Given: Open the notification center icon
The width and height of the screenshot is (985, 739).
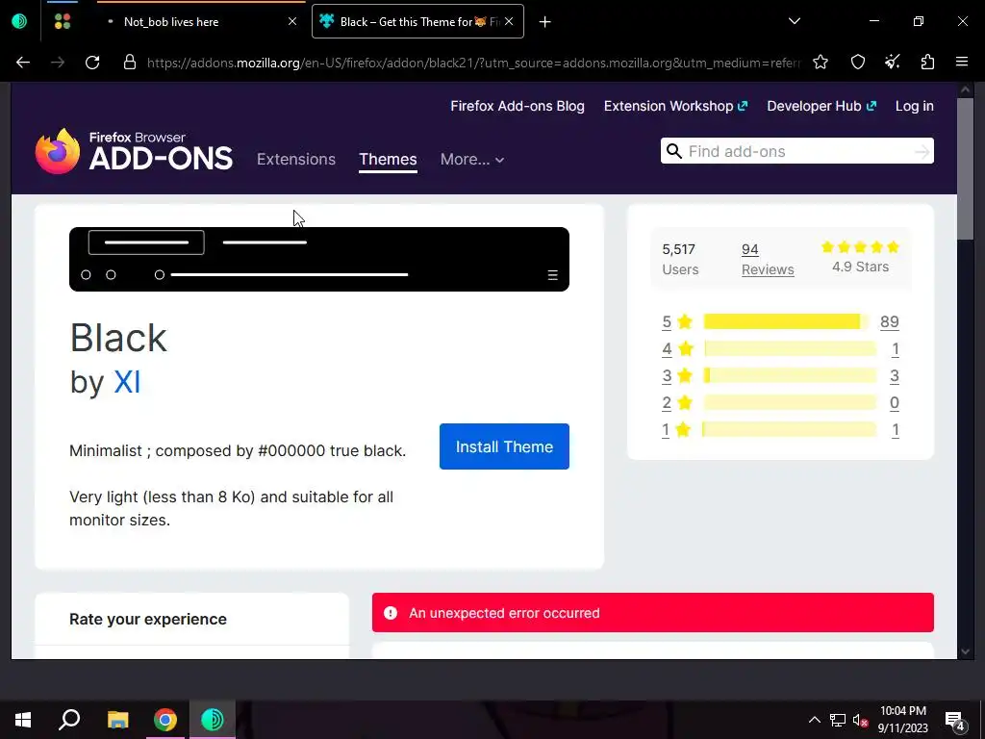Looking at the screenshot, I should [x=955, y=721].
